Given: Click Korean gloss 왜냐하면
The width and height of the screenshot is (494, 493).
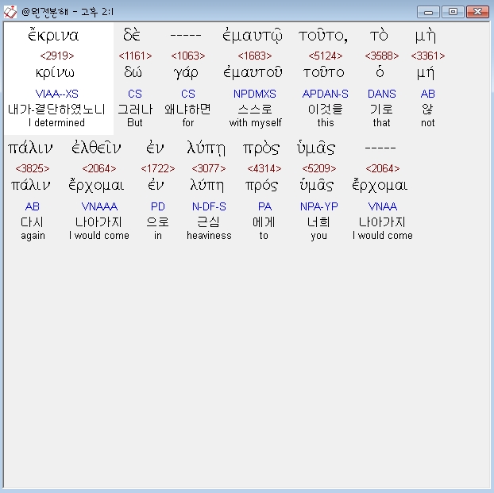Looking at the screenshot, I should (x=187, y=109).
